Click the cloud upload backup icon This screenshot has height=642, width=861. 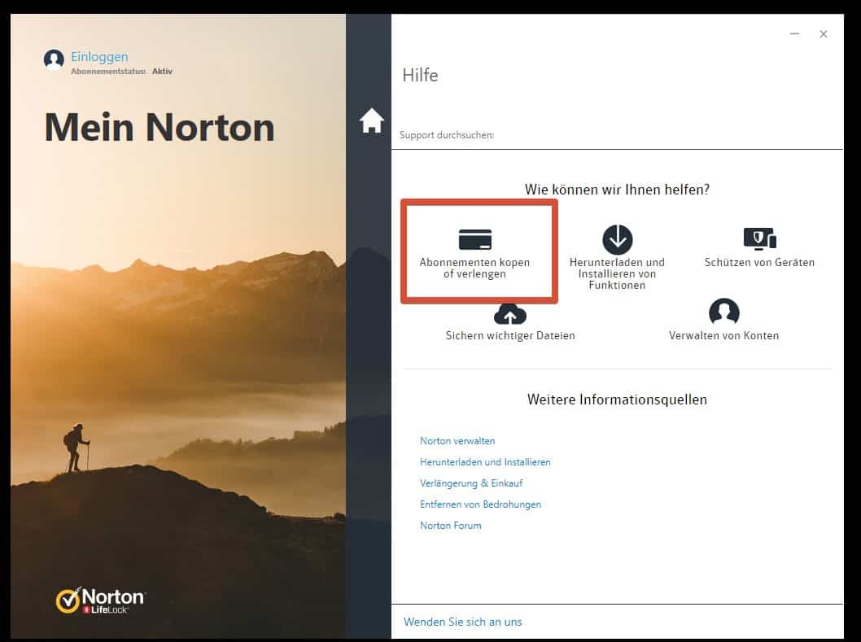tap(510, 314)
